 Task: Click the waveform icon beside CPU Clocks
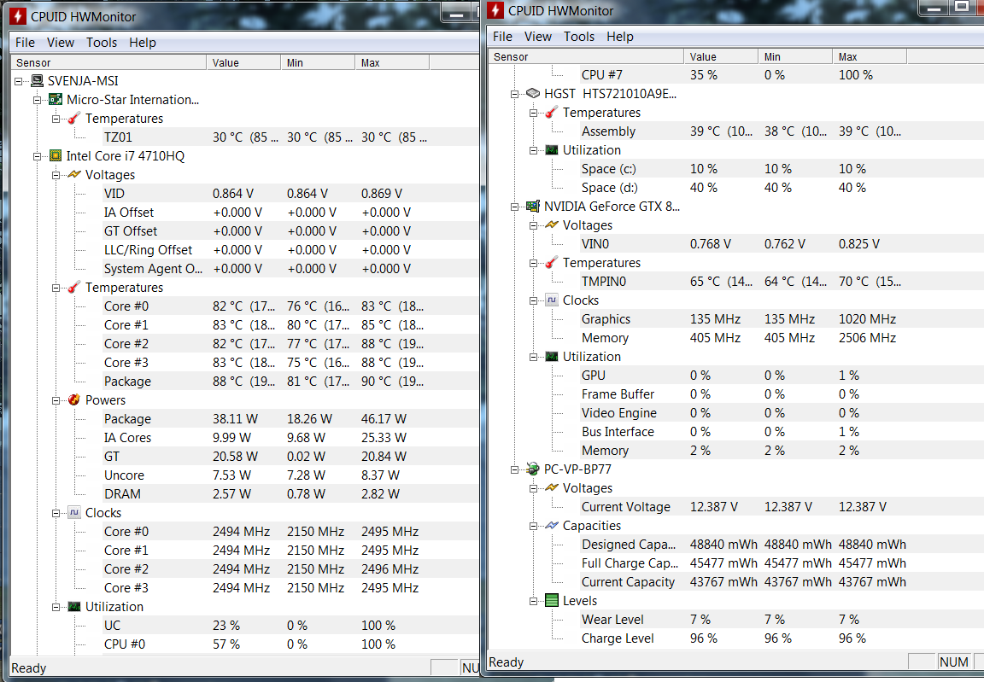pos(74,513)
